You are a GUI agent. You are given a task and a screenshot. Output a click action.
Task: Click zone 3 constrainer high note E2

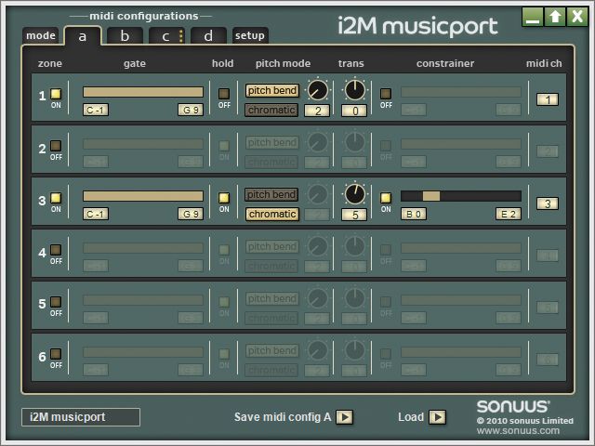point(509,214)
